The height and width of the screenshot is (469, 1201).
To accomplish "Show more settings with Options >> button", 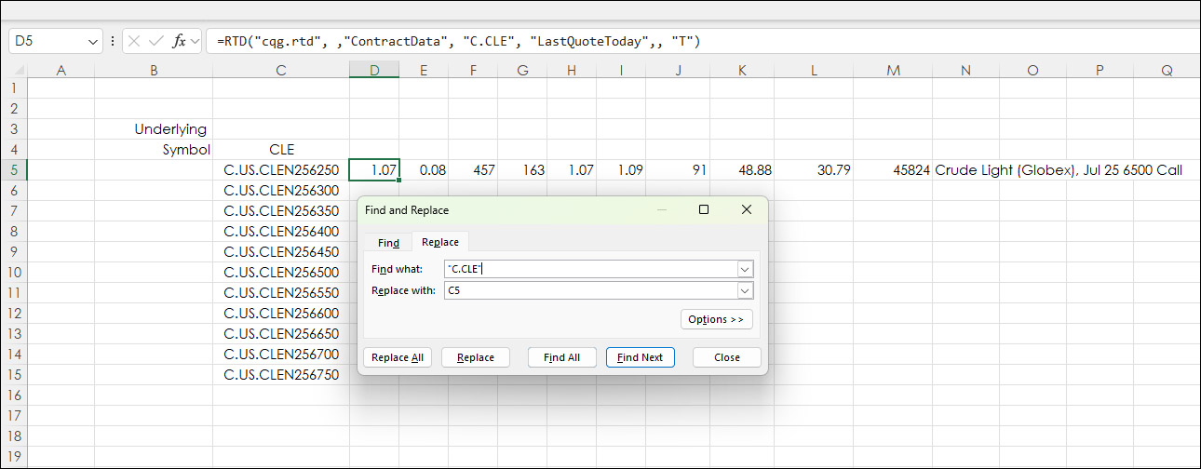I will coord(716,319).
